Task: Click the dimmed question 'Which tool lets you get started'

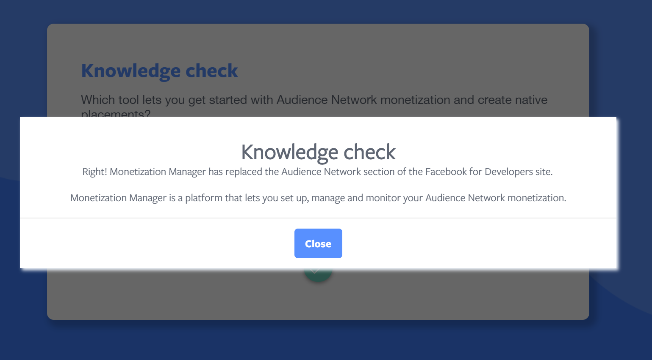Action: point(314,100)
